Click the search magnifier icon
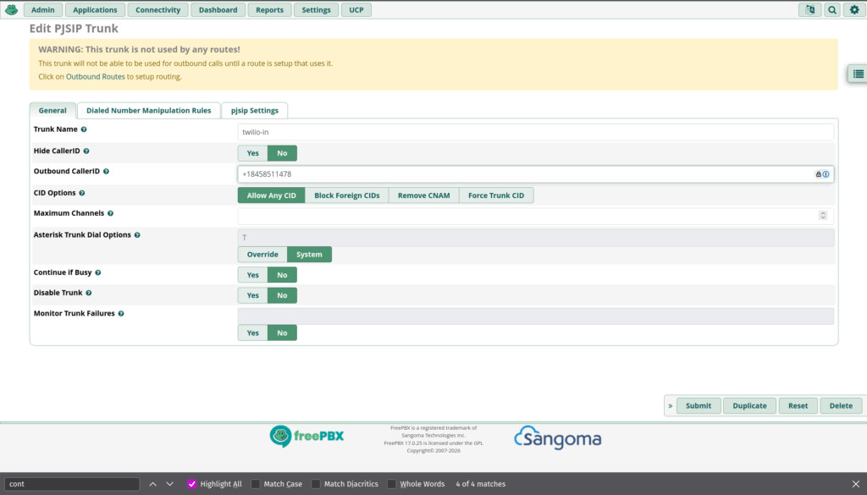The width and height of the screenshot is (867, 495). click(831, 10)
